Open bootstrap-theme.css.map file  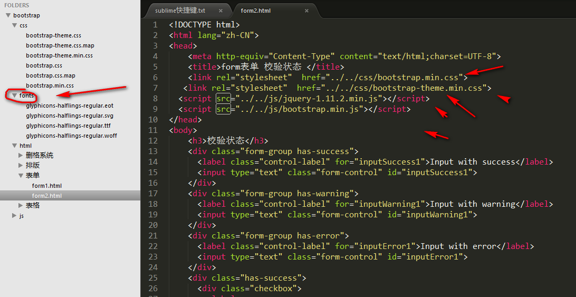pos(60,45)
